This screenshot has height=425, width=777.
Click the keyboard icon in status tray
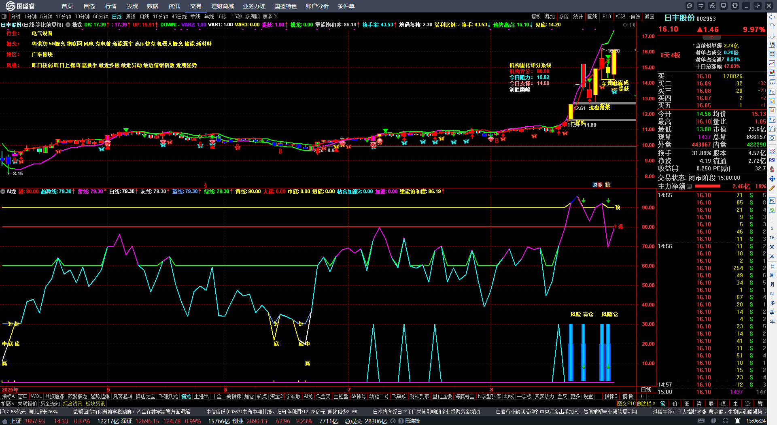701,421
